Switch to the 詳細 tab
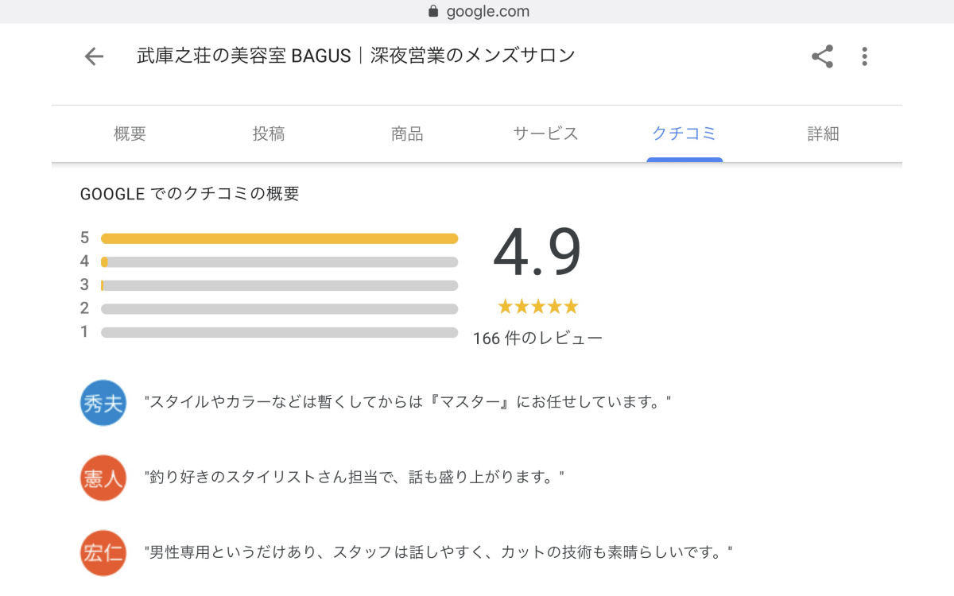 click(824, 134)
